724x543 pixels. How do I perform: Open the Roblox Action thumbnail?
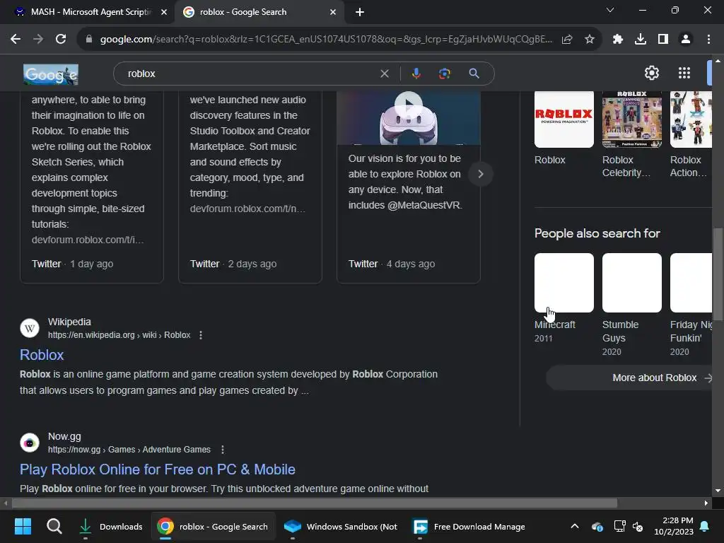pos(691,119)
